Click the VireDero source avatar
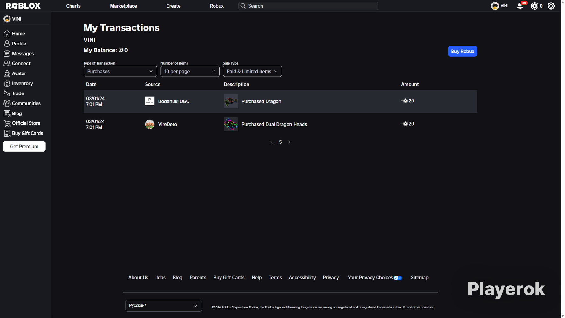 pos(150,124)
